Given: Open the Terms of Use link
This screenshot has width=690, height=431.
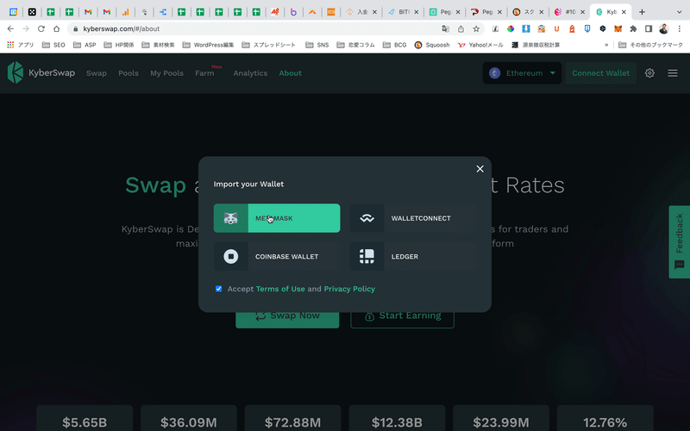Looking at the screenshot, I should pyautogui.click(x=280, y=289).
